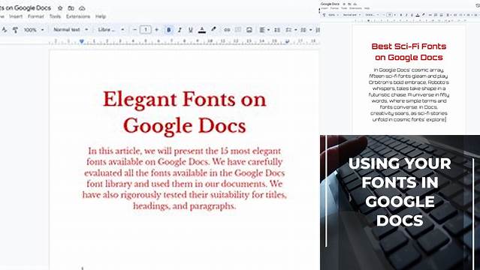Expand the checklist options arrow
The width and height of the screenshot is (480, 270).
coord(296,30)
